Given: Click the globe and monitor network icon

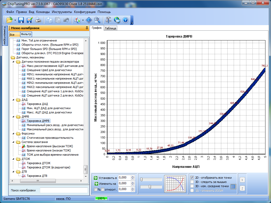Looking at the screenshot, I should tap(117, 20).
